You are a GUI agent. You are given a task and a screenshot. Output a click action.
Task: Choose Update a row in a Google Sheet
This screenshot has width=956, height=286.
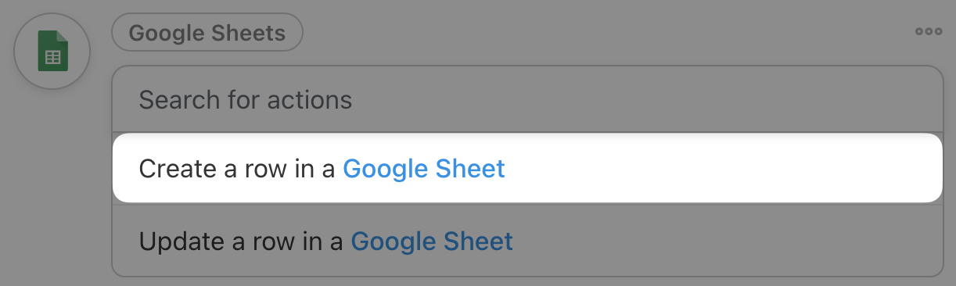[527, 241]
